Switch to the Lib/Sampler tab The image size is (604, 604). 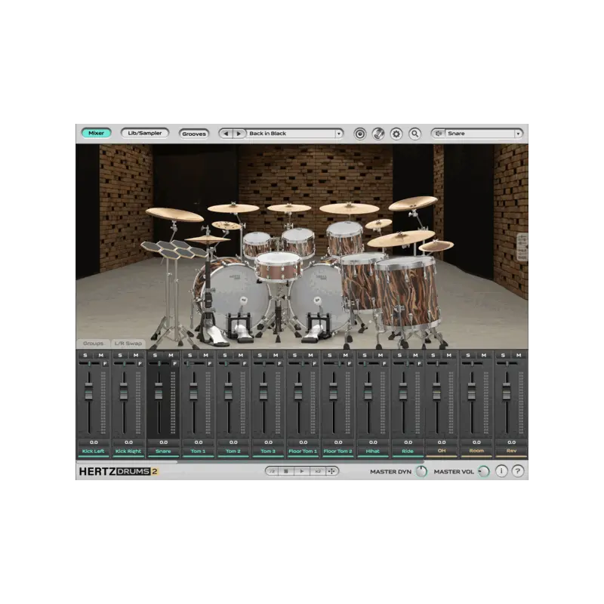click(144, 133)
